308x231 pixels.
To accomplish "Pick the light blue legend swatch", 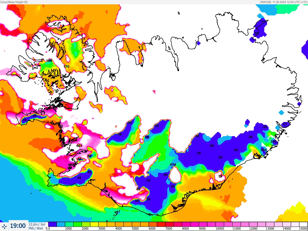I will (x=61, y=224).
